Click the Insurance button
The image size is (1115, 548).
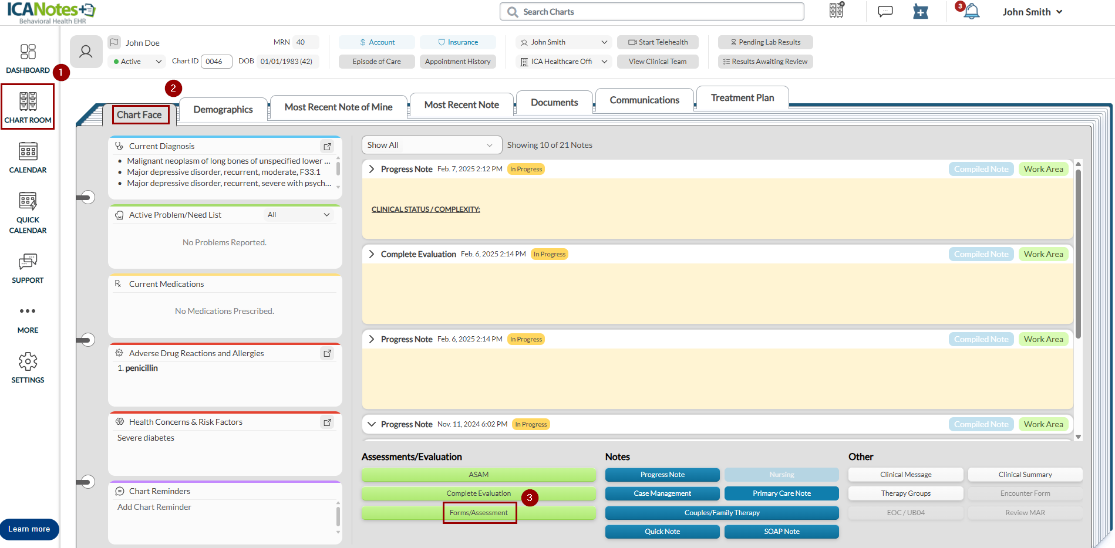[458, 42]
